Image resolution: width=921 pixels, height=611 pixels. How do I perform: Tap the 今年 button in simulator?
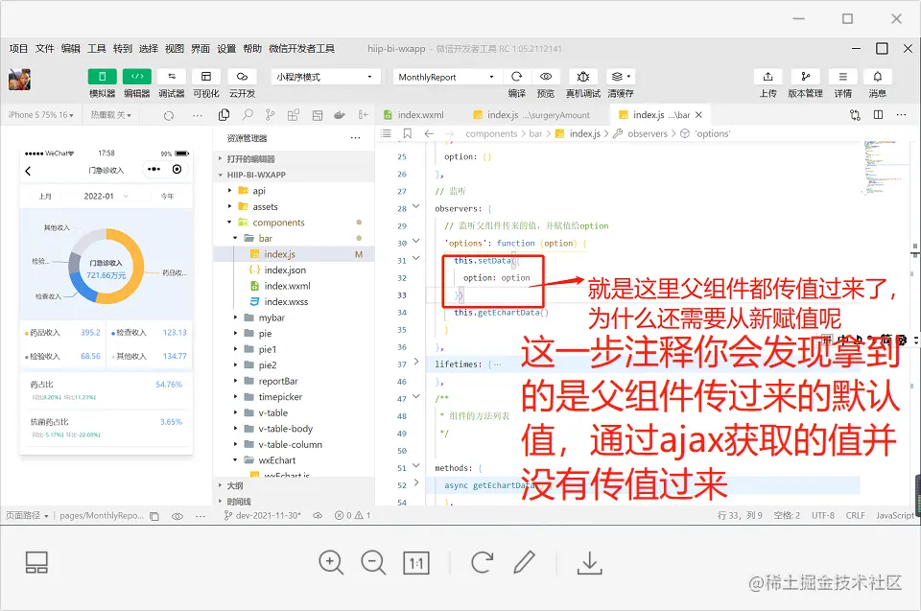(167, 197)
